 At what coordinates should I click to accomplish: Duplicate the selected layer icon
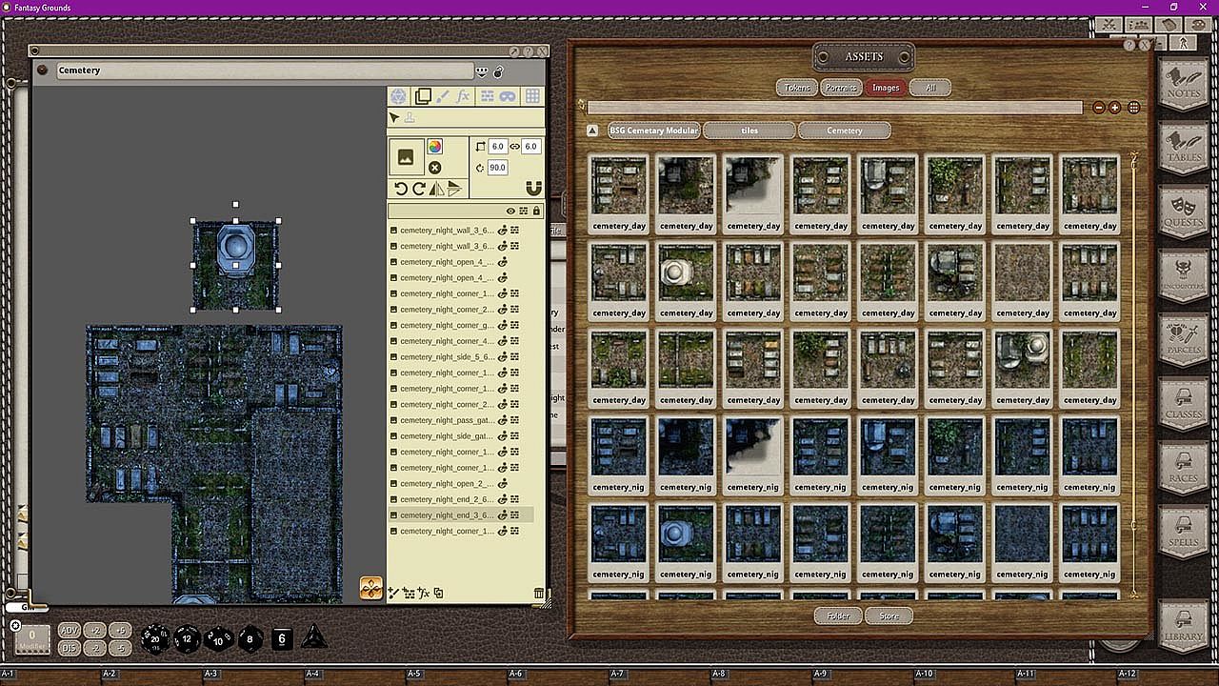(438, 593)
